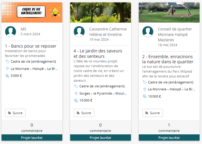Image resolution: width=202 pixels, height=144 pixels.
Task: Click the date 19 mai 2024
Action: pos(99,39)
